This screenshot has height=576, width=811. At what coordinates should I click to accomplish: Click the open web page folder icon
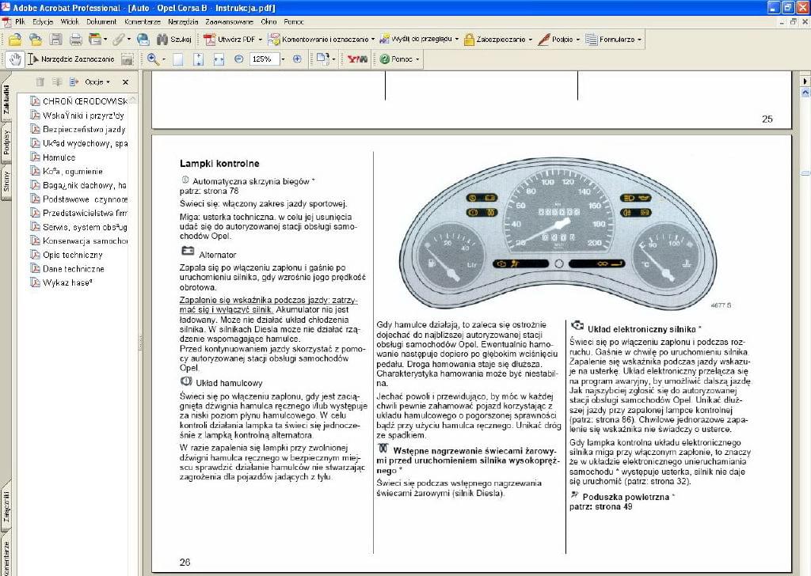tap(35, 40)
